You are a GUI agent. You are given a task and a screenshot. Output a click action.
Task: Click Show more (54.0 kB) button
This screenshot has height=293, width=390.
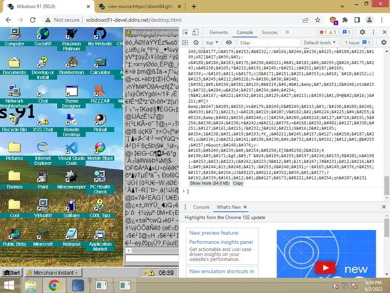[210, 184]
